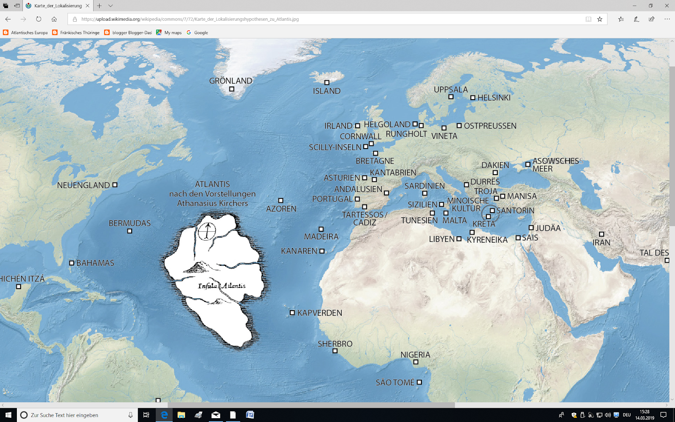Open a new tab with plus button

(99, 6)
